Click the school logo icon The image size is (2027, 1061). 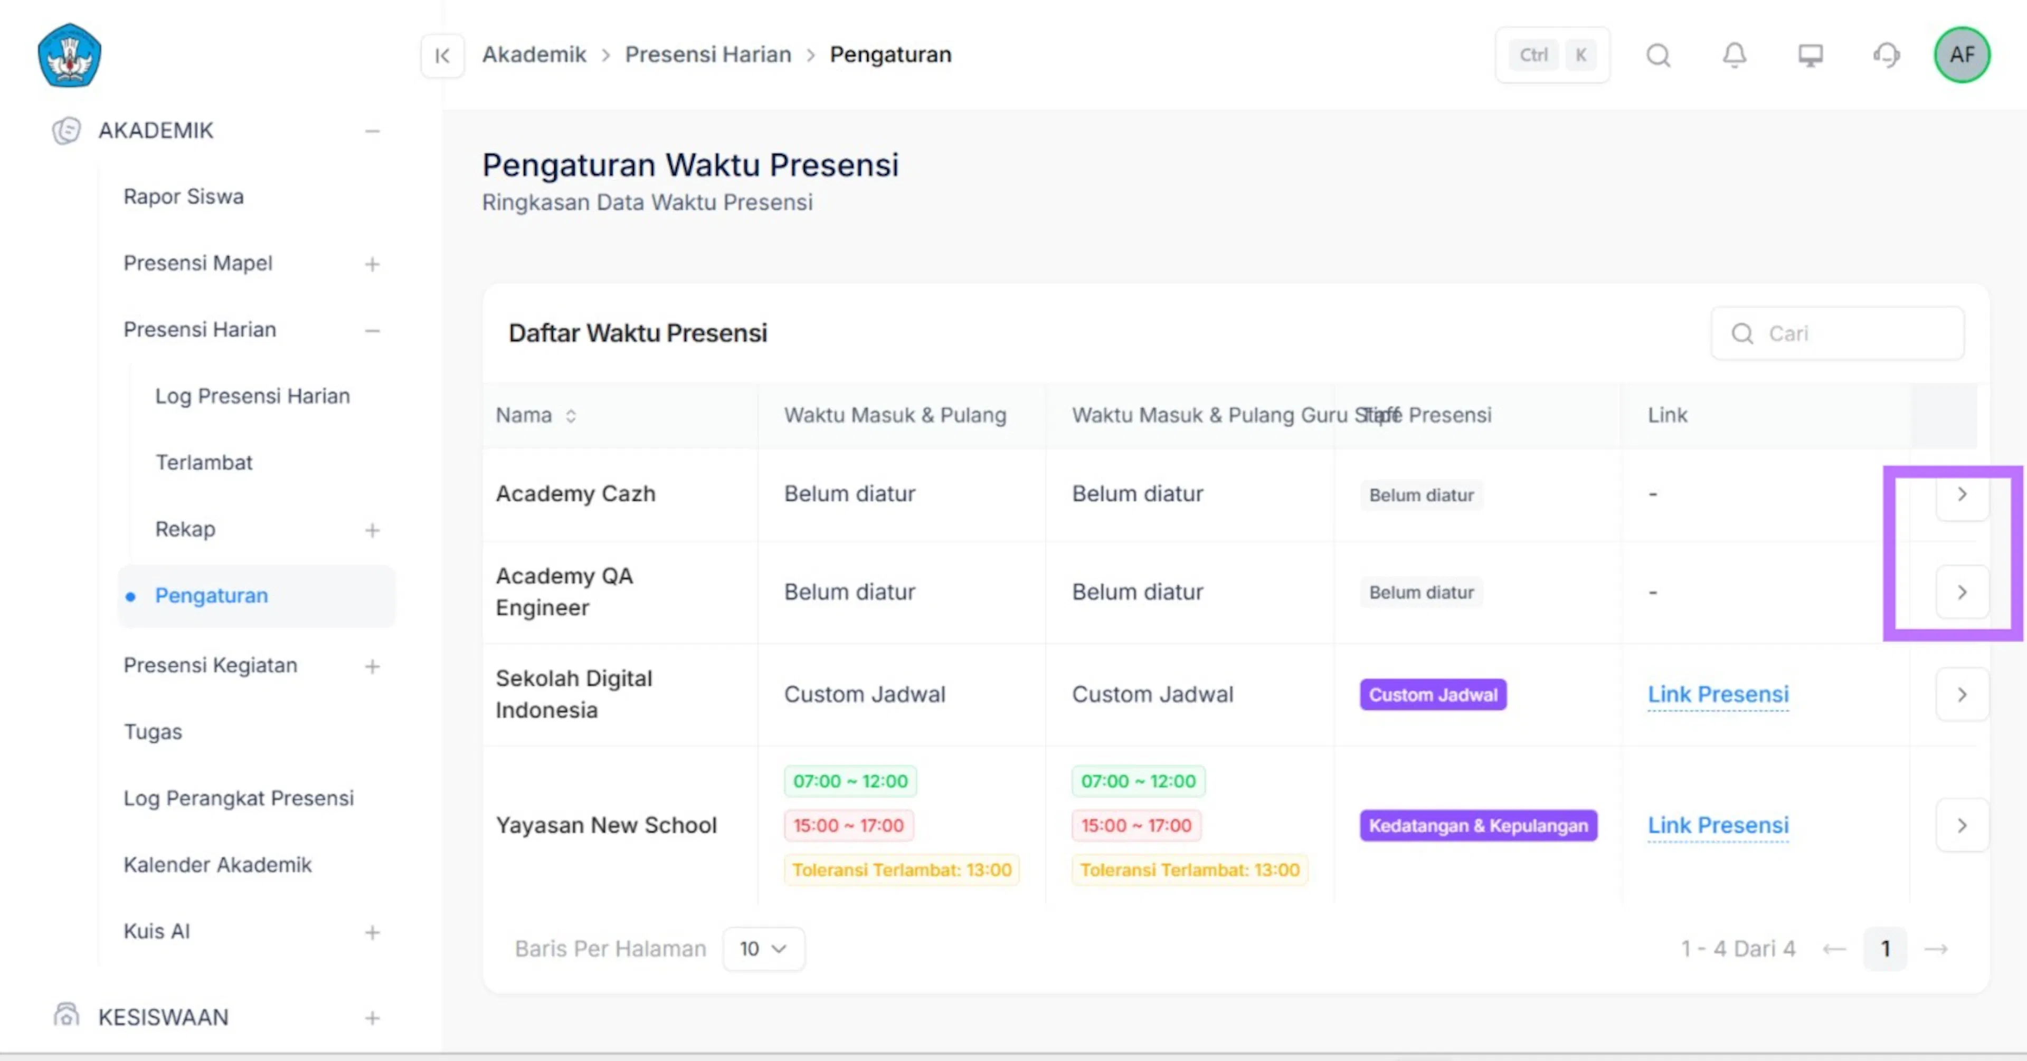click(69, 55)
